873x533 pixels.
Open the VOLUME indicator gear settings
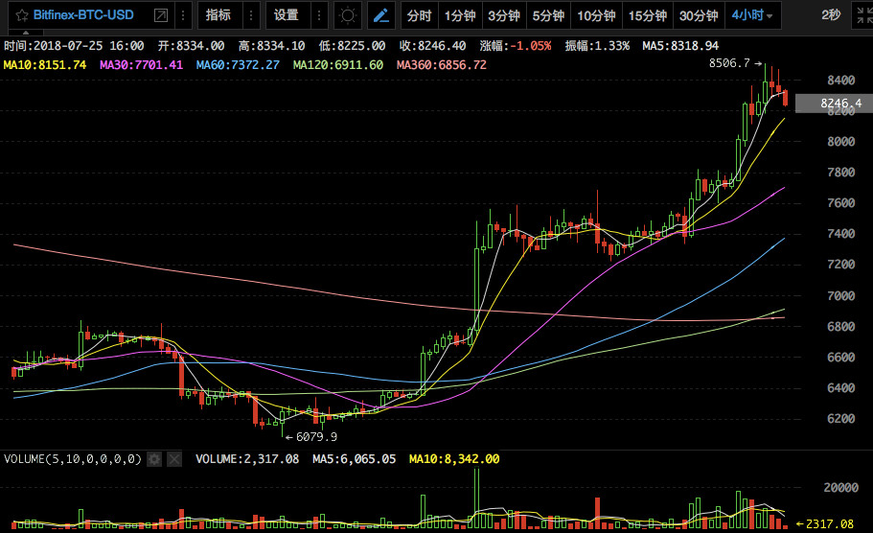pos(154,459)
